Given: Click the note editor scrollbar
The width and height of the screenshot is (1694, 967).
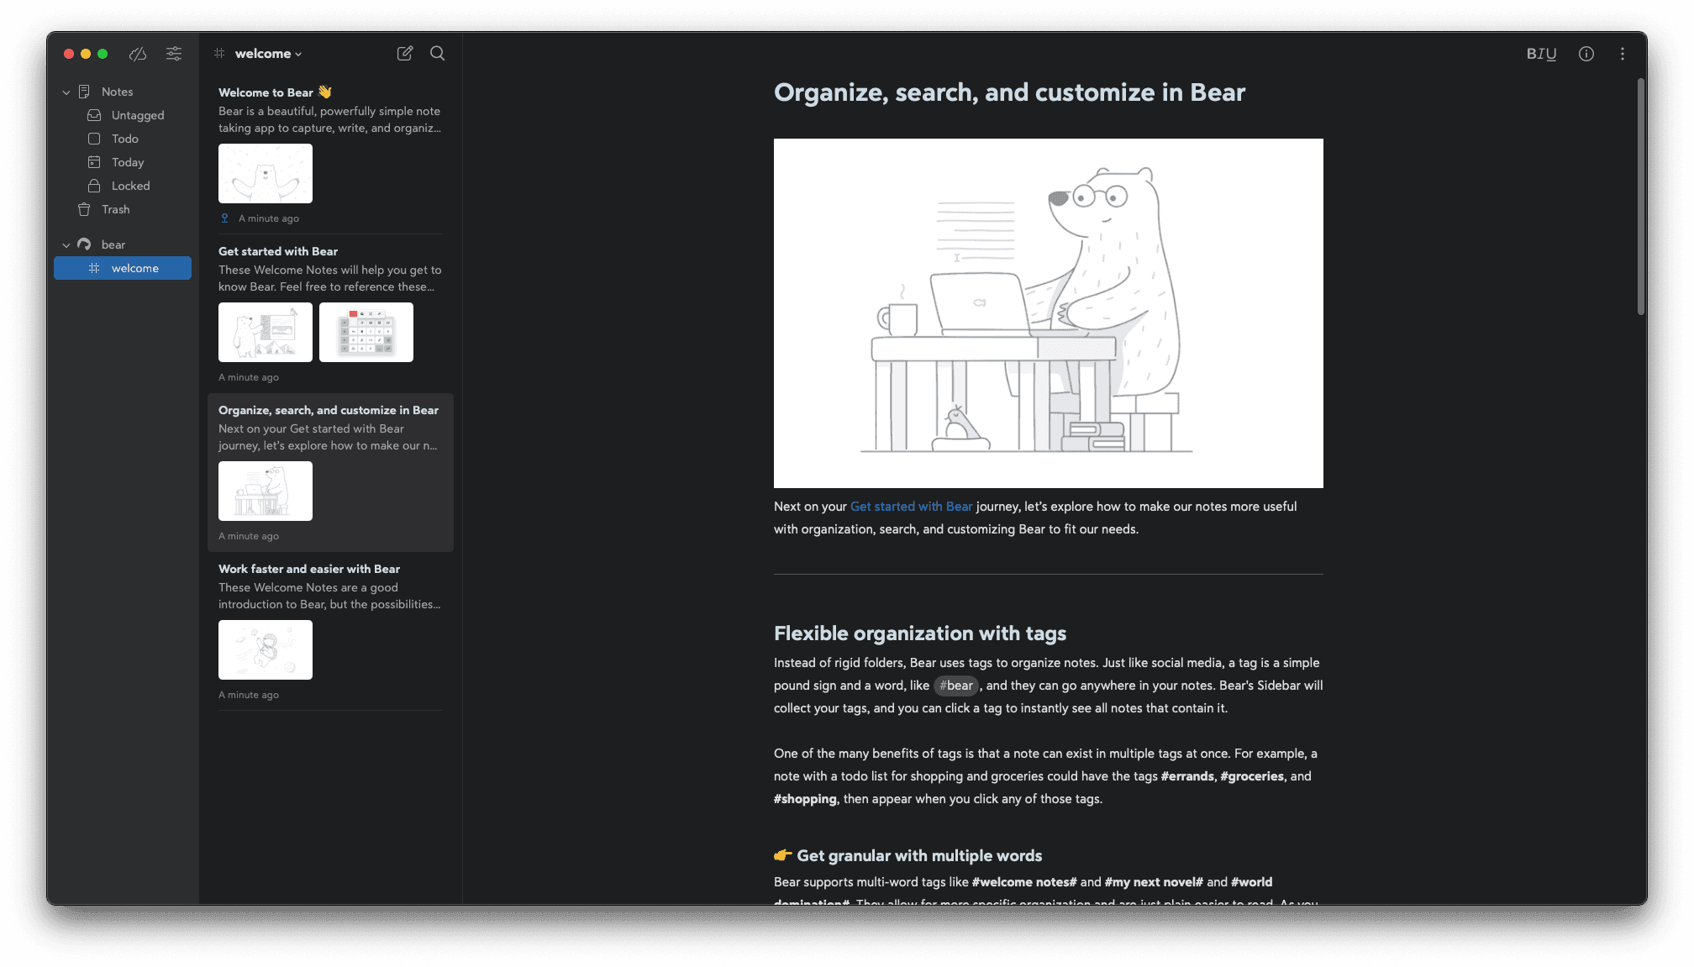Looking at the screenshot, I should click(x=1640, y=197).
